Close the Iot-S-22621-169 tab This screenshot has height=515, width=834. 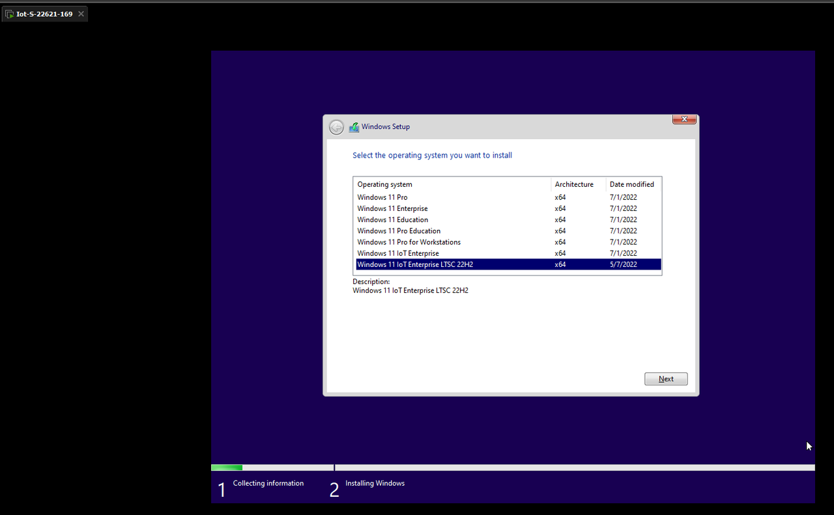[x=80, y=14]
